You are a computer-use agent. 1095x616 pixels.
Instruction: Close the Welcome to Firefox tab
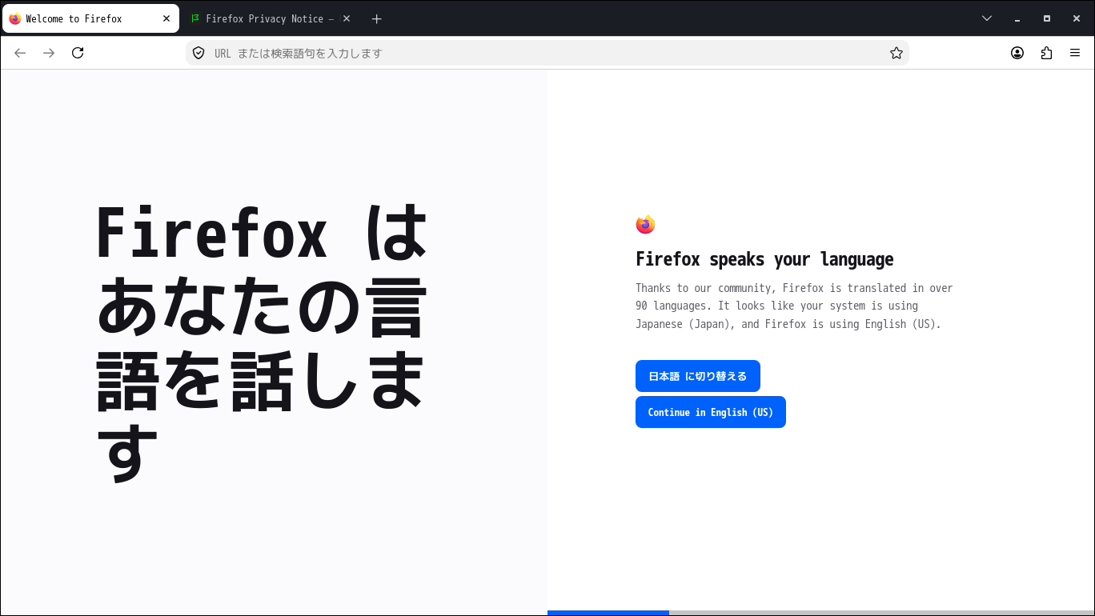166,18
